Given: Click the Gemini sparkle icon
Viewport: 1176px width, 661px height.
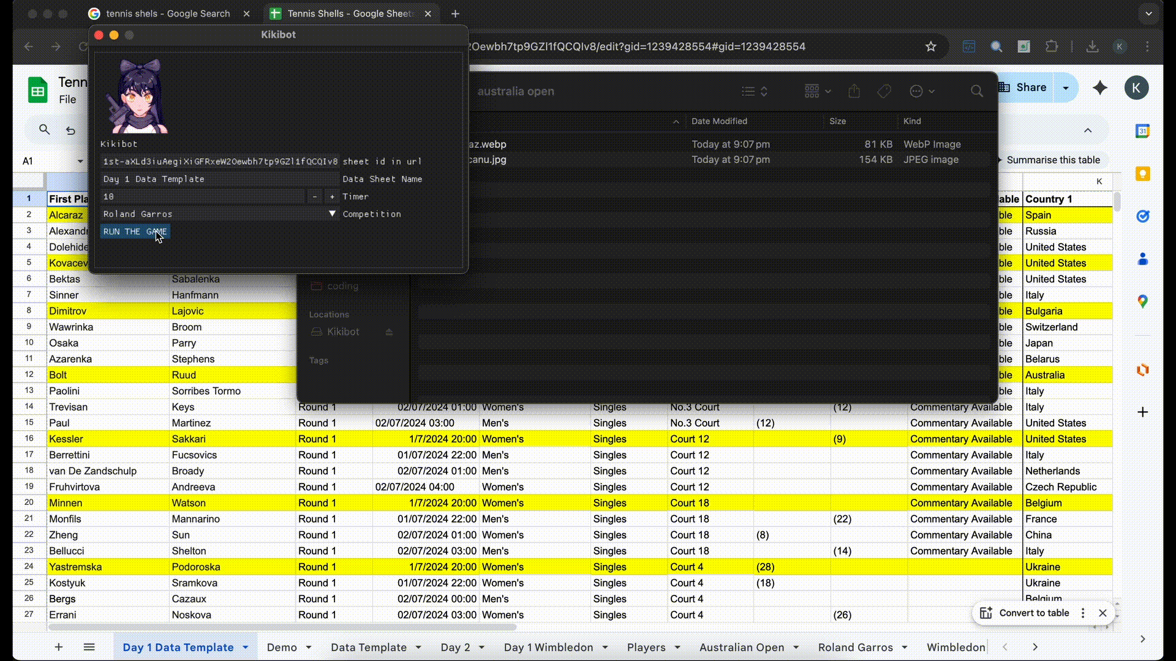Looking at the screenshot, I should [x=1100, y=88].
